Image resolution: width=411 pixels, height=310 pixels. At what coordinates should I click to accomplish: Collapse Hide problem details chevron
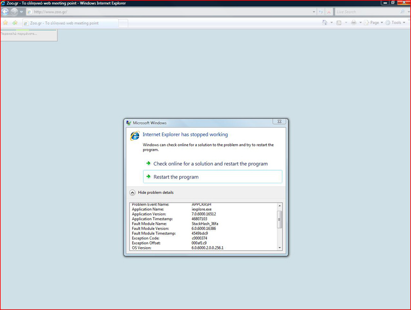point(133,193)
